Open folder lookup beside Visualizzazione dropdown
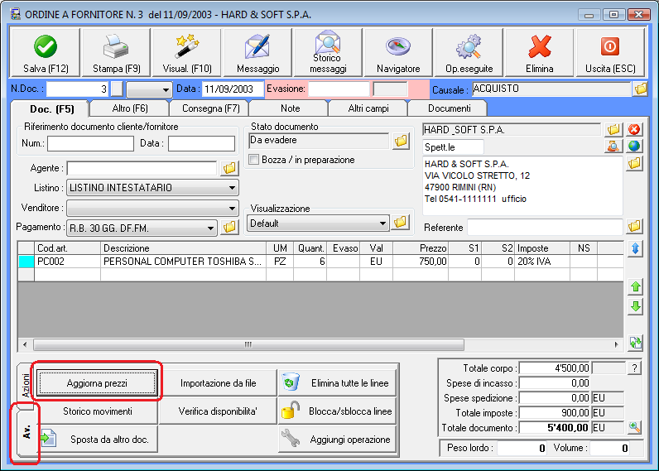The image size is (659, 471). coord(401,223)
